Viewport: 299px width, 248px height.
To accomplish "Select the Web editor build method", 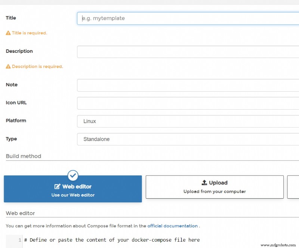I will (73, 189).
